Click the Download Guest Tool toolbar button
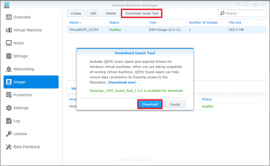Viewport: 270px width, 166px height. click(142, 14)
